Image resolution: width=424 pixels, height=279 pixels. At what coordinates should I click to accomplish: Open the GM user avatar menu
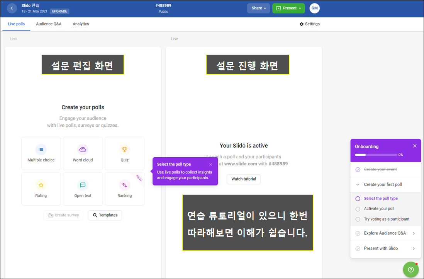(314, 8)
